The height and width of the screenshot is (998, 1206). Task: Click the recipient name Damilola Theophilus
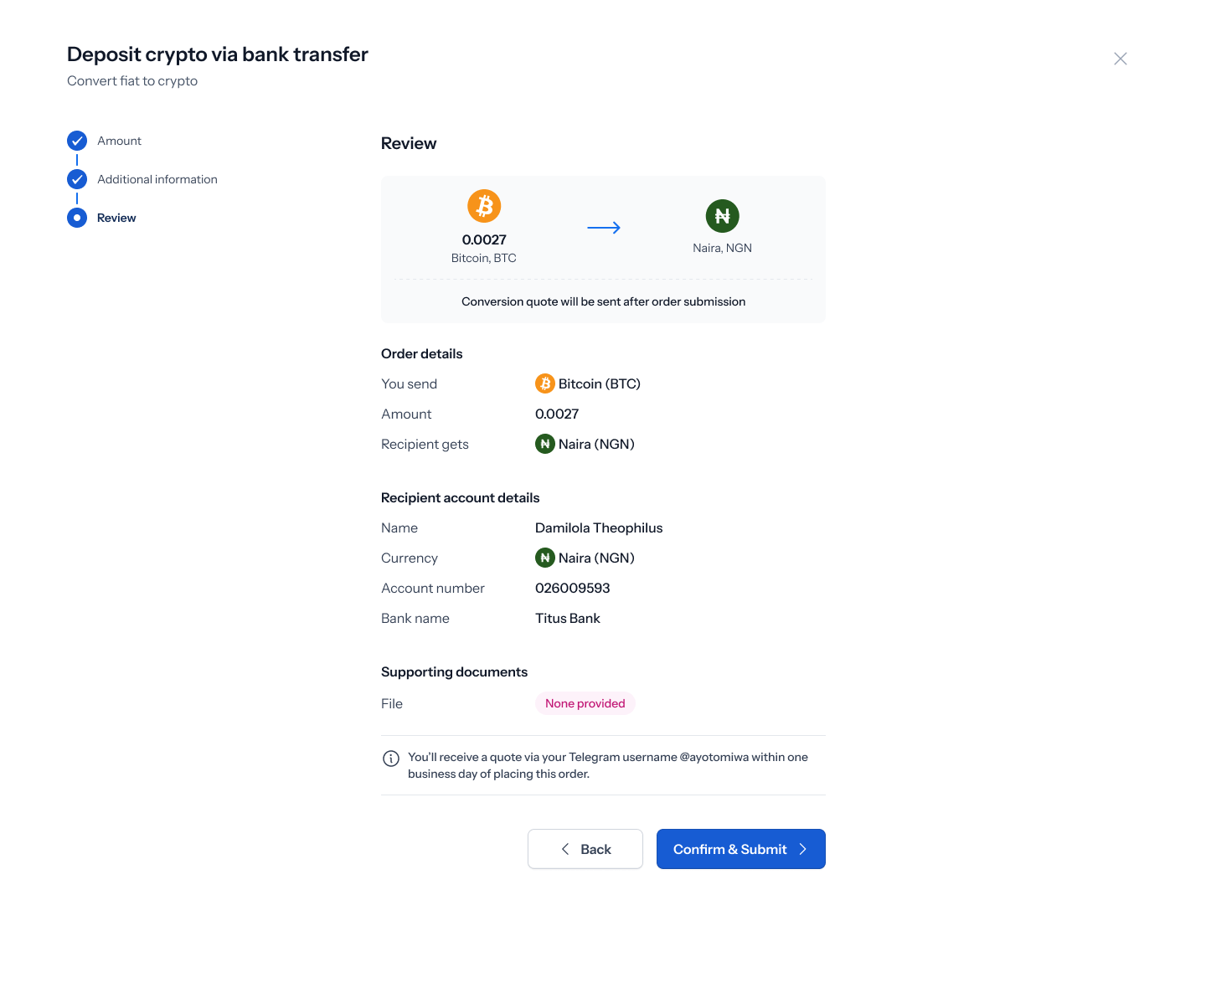599,527
